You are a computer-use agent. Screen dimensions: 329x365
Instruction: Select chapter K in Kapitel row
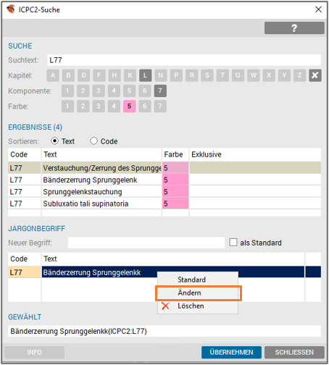[x=130, y=75]
